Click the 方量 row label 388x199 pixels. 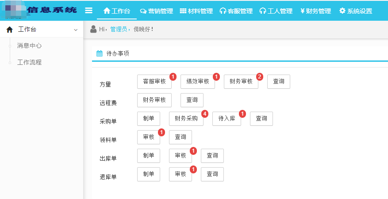[105, 84]
